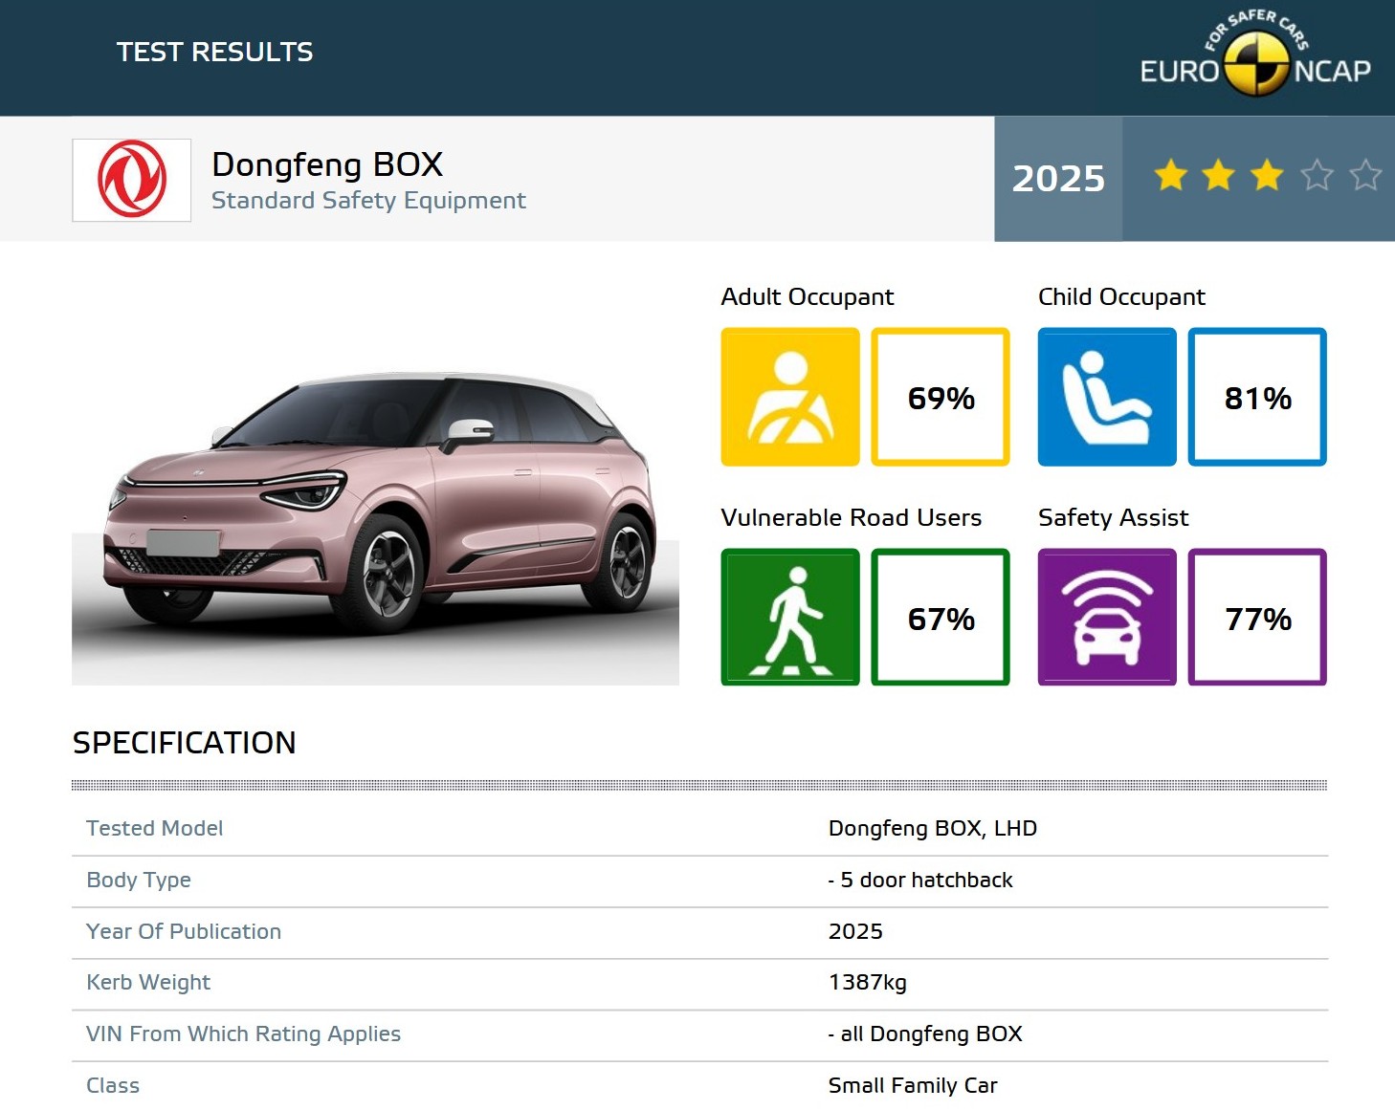Screen dimensions: 1395x1110
Task: Click the 77% Safety Assist score box
Action: (1257, 617)
